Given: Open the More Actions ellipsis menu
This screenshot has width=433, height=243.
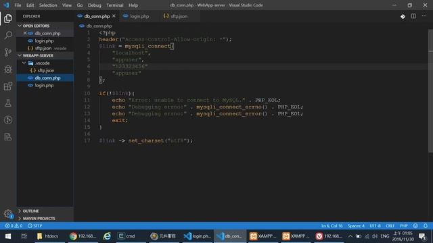Looking at the screenshot, I should tap(424, 16).
